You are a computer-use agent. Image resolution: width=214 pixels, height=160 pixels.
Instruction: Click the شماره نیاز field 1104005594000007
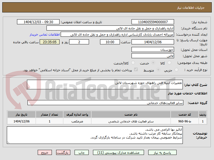[153, 22]
